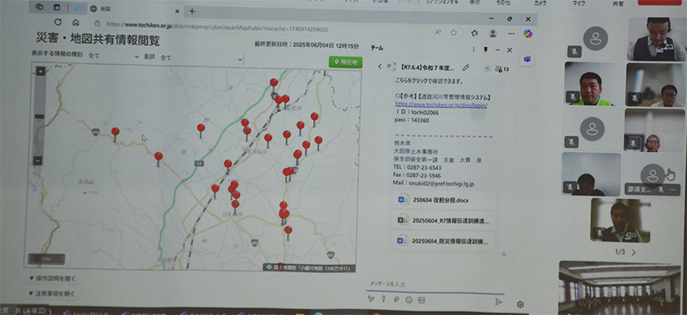Open 20250604_防災情報伝達訓練 Word attachment

pos(443,241)
